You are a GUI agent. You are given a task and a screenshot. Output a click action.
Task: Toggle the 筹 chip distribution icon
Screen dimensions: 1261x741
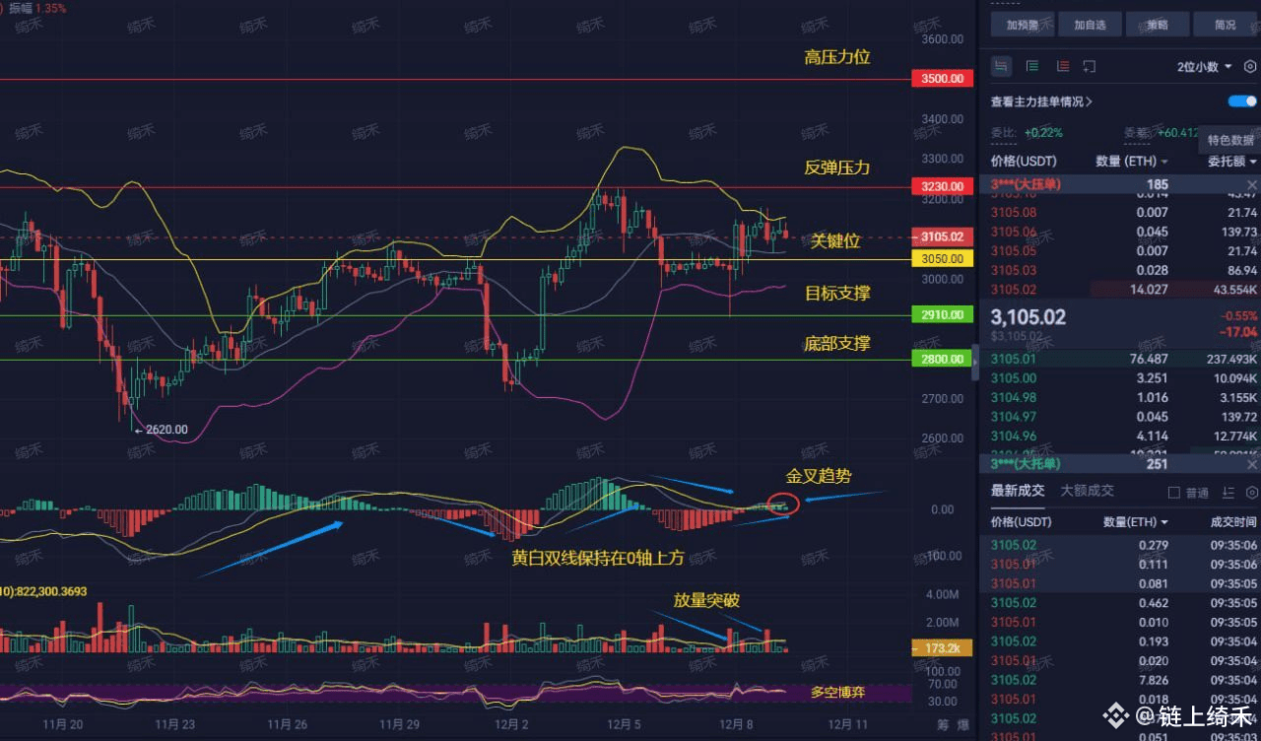[942, 725]
